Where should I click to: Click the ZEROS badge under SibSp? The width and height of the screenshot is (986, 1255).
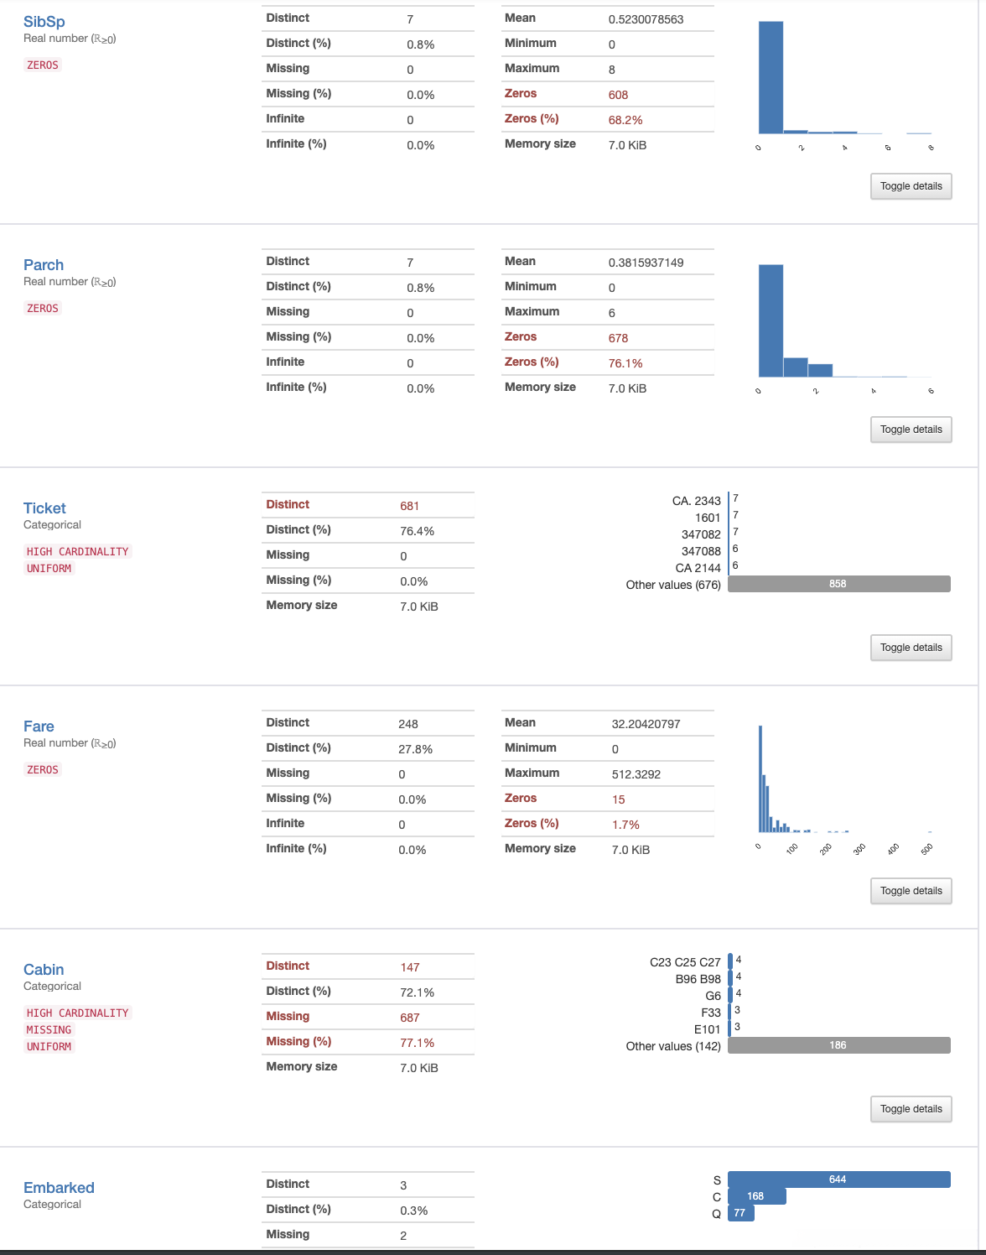[x=42, y=65]
